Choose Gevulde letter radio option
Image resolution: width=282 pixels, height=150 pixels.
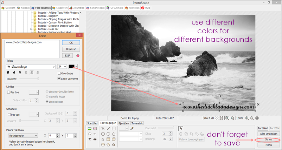point(47,97)
